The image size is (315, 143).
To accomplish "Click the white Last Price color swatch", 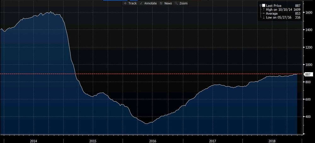I will pos(263,5).
